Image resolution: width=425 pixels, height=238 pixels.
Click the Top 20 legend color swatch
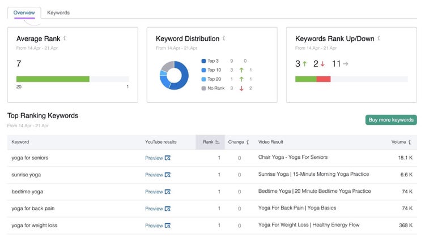click(203, 79)
